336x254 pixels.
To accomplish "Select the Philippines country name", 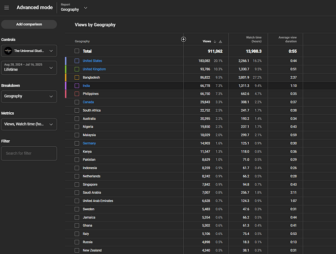I will point(91,94).
